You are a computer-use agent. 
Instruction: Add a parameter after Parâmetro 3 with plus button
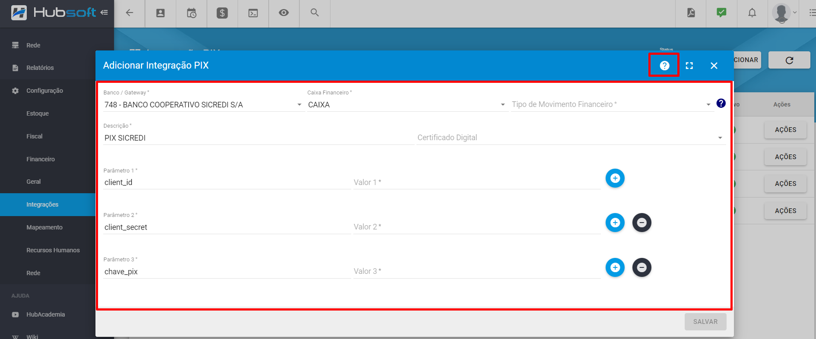[615, 267]
